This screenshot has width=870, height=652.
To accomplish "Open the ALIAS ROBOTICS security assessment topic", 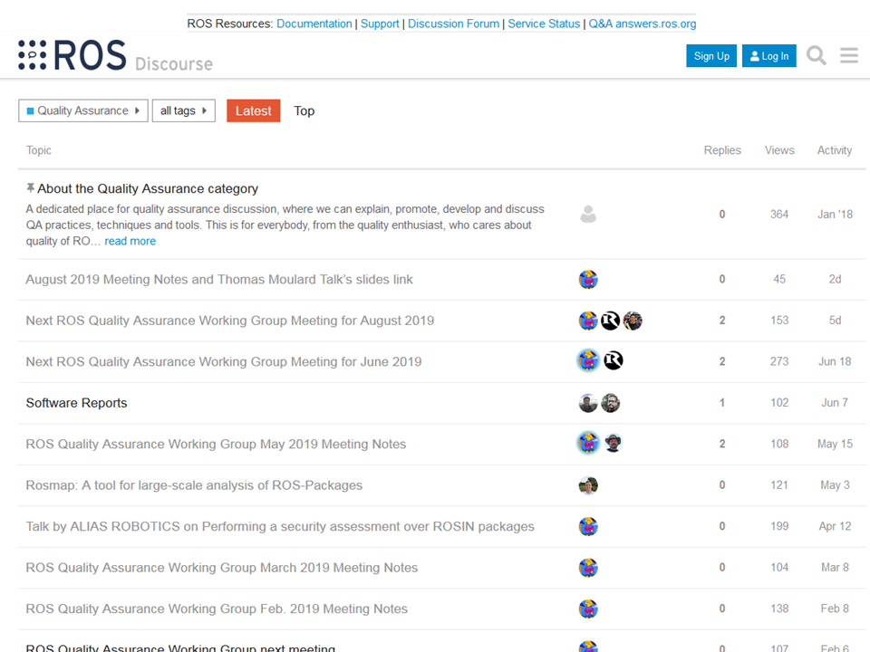I will 280,526.
